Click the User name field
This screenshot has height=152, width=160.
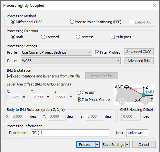pyautogui.click(x=137, y=133)
